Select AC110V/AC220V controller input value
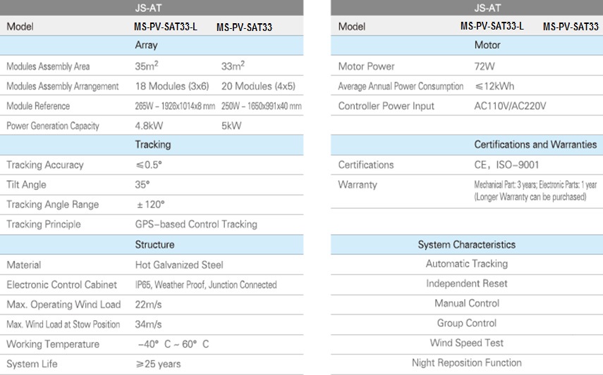 tap(511, 106)
